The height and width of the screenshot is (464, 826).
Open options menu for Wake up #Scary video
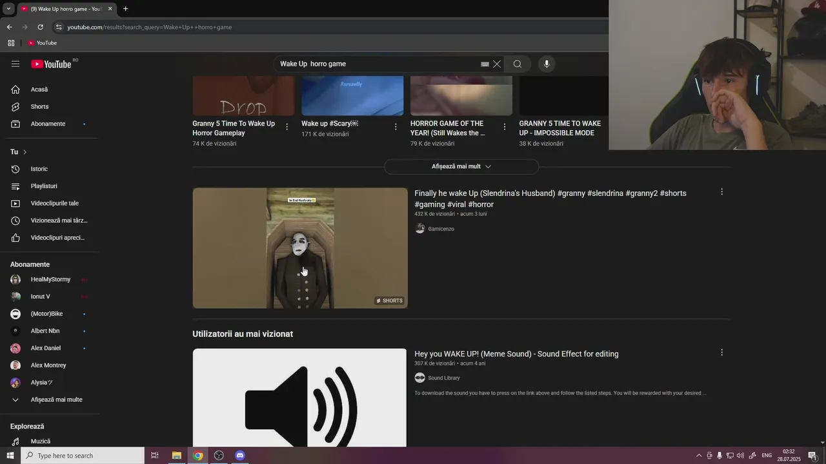pyautogui.click(x=396, y=127)
